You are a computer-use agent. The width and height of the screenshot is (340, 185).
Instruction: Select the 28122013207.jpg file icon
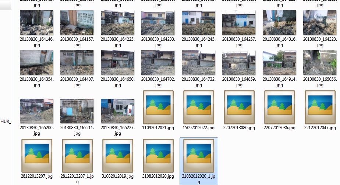tap(37, 156)
